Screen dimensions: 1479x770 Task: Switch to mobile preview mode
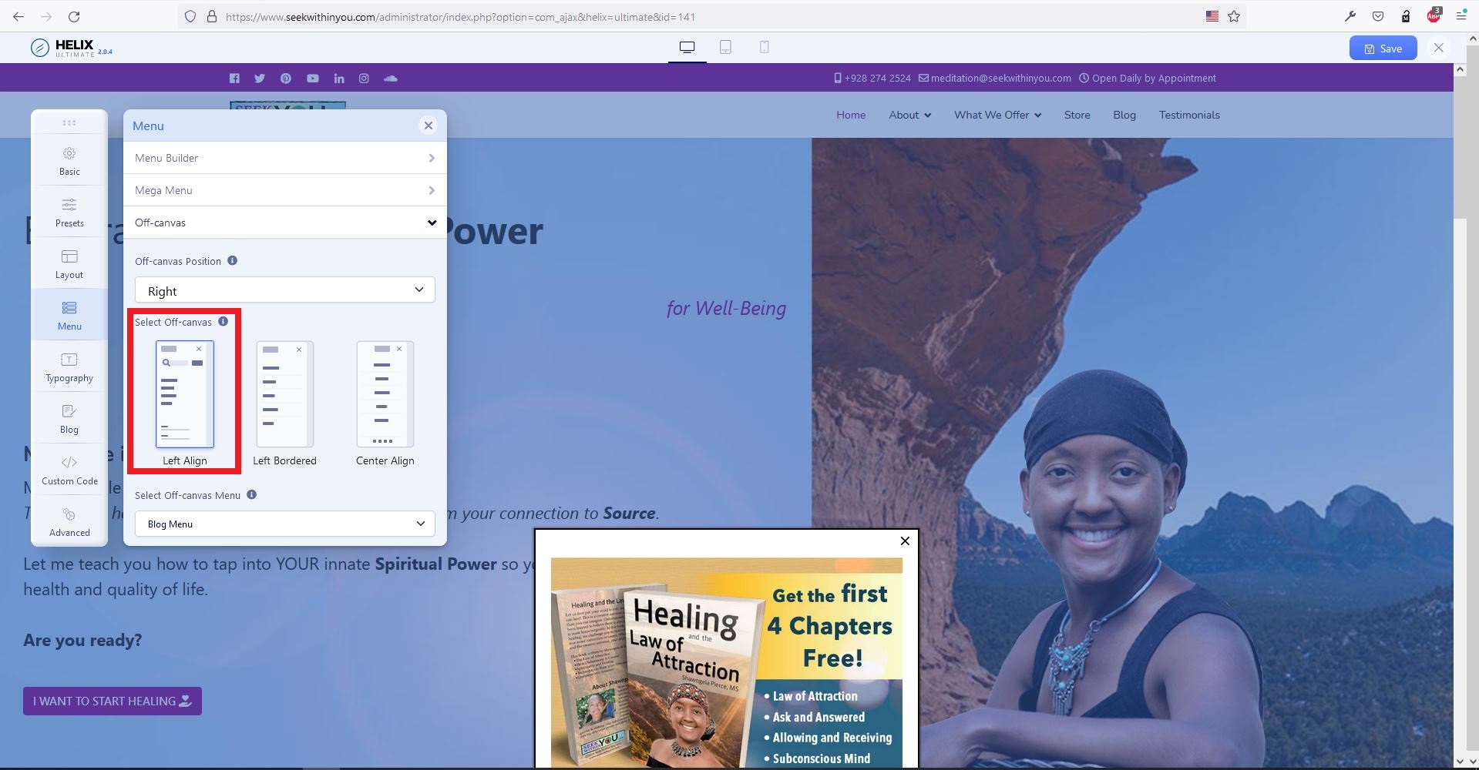coord(764,48)
